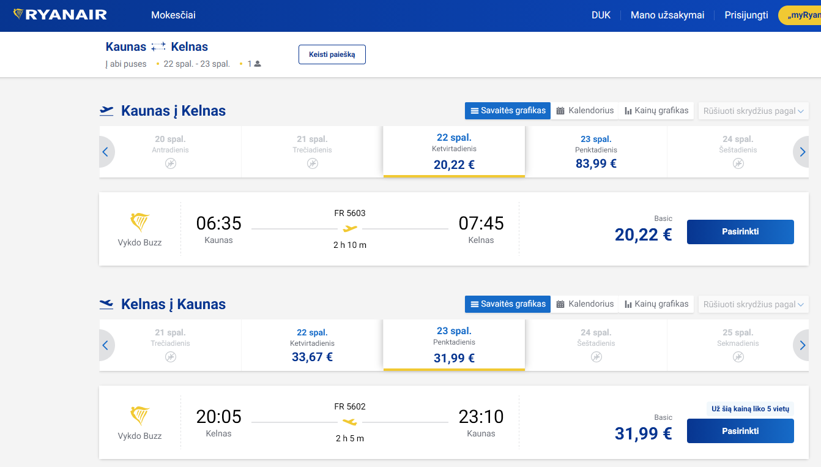Click the round-trip arrows icon between Kaunas and Kelnas
Image resolution: width=821 pixels, height=467 pixels.
pos(158,47)
